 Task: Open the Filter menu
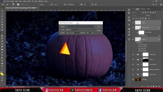[x=29, y=1]
